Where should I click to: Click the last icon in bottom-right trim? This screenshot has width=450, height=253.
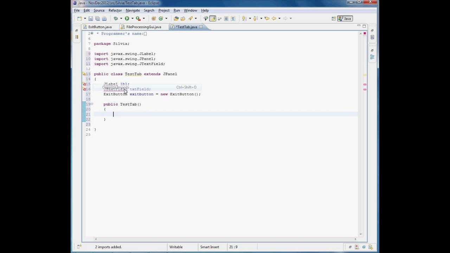coord(371,247)
